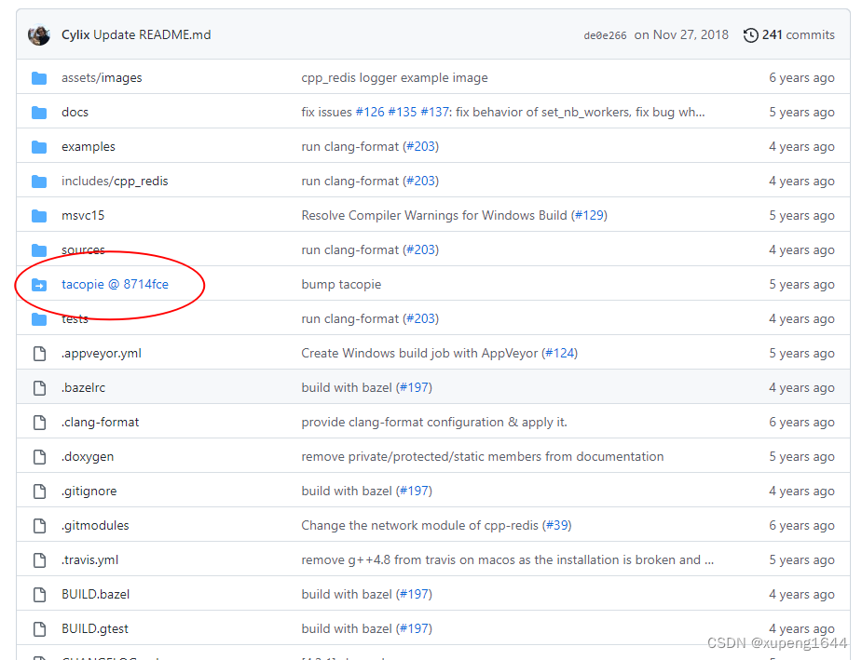Click the folder icon for examples
This screenshot has width=862, height=660.
[x=38, y=146]
